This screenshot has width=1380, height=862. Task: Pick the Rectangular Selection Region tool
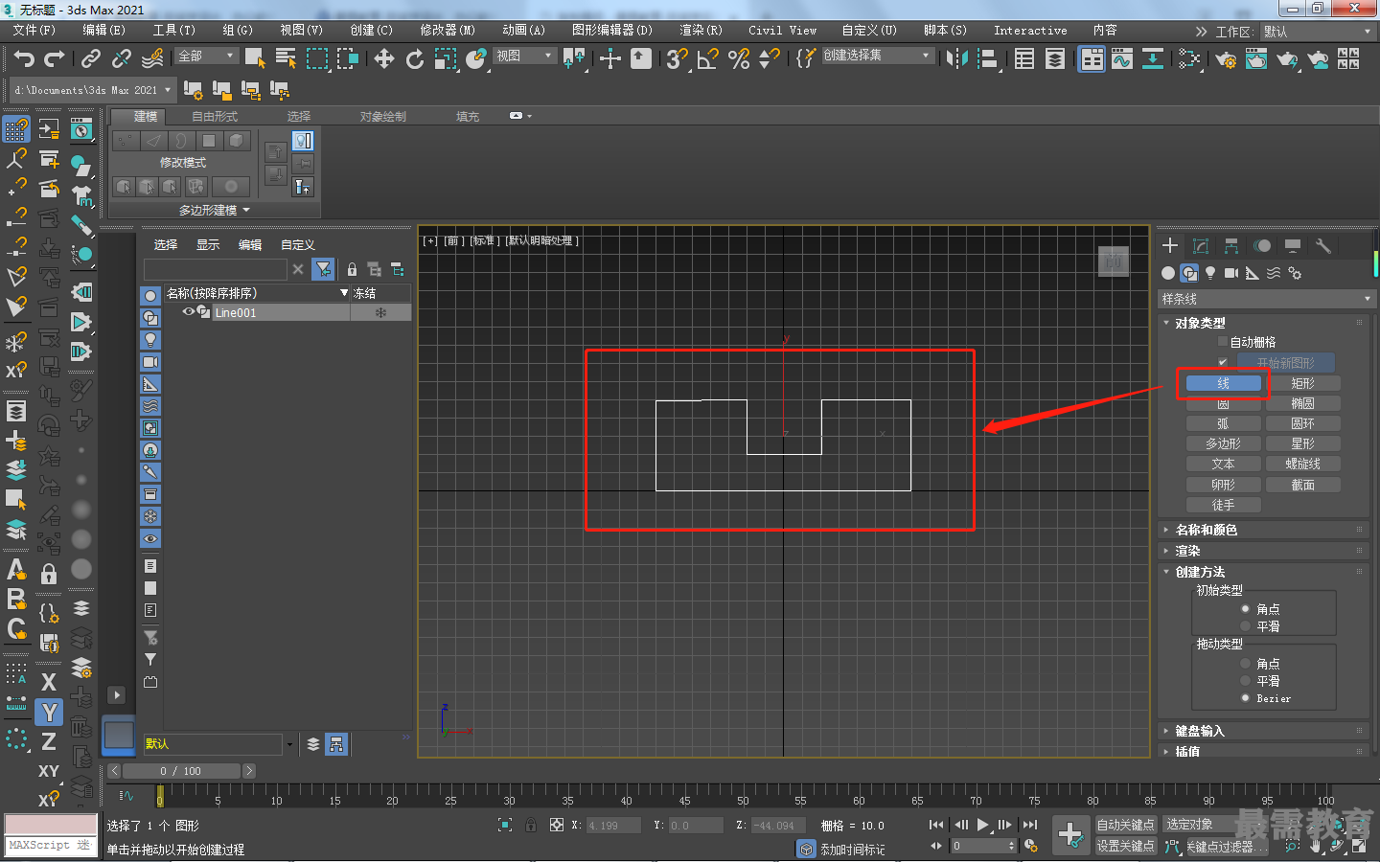click(316, 59)
